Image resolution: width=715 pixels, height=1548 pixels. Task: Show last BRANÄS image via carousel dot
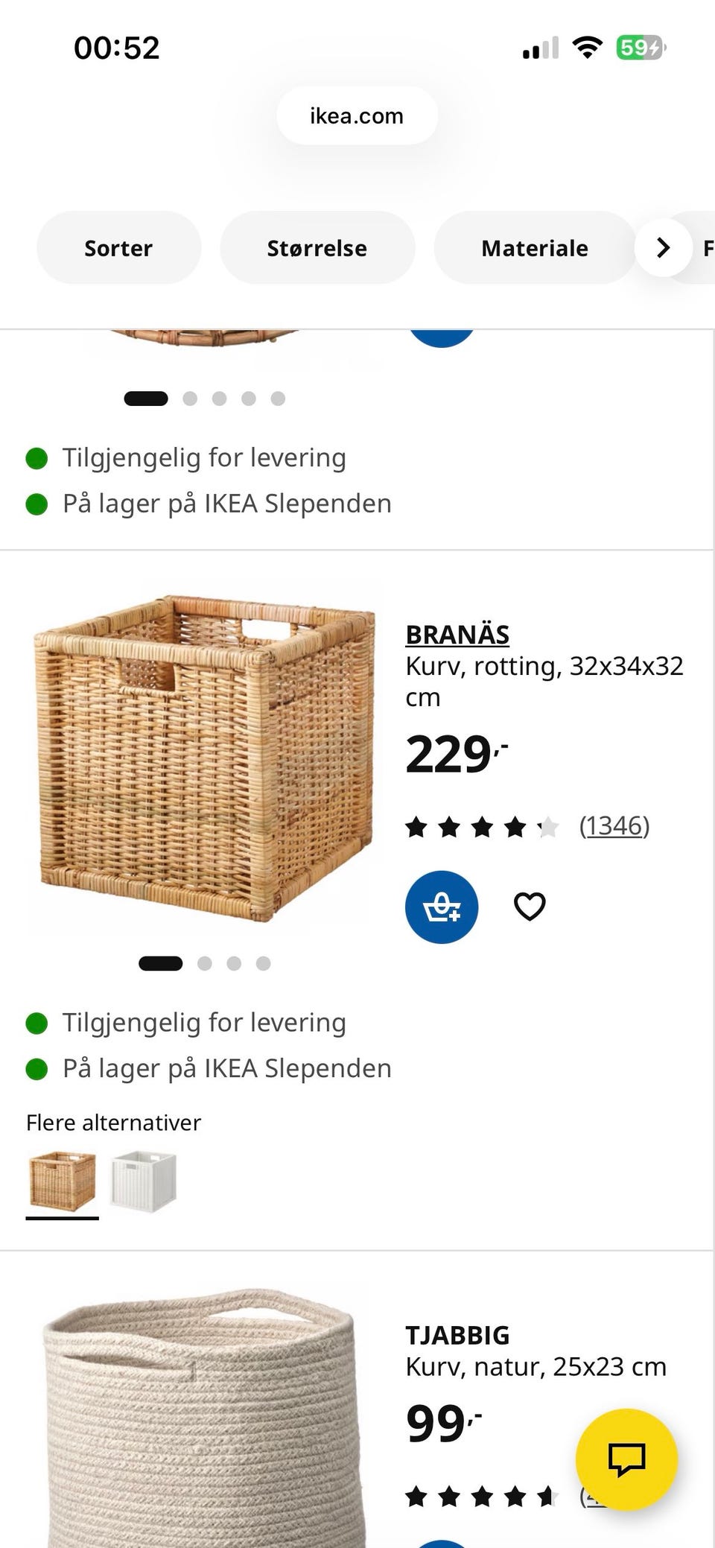pos(263,964)
